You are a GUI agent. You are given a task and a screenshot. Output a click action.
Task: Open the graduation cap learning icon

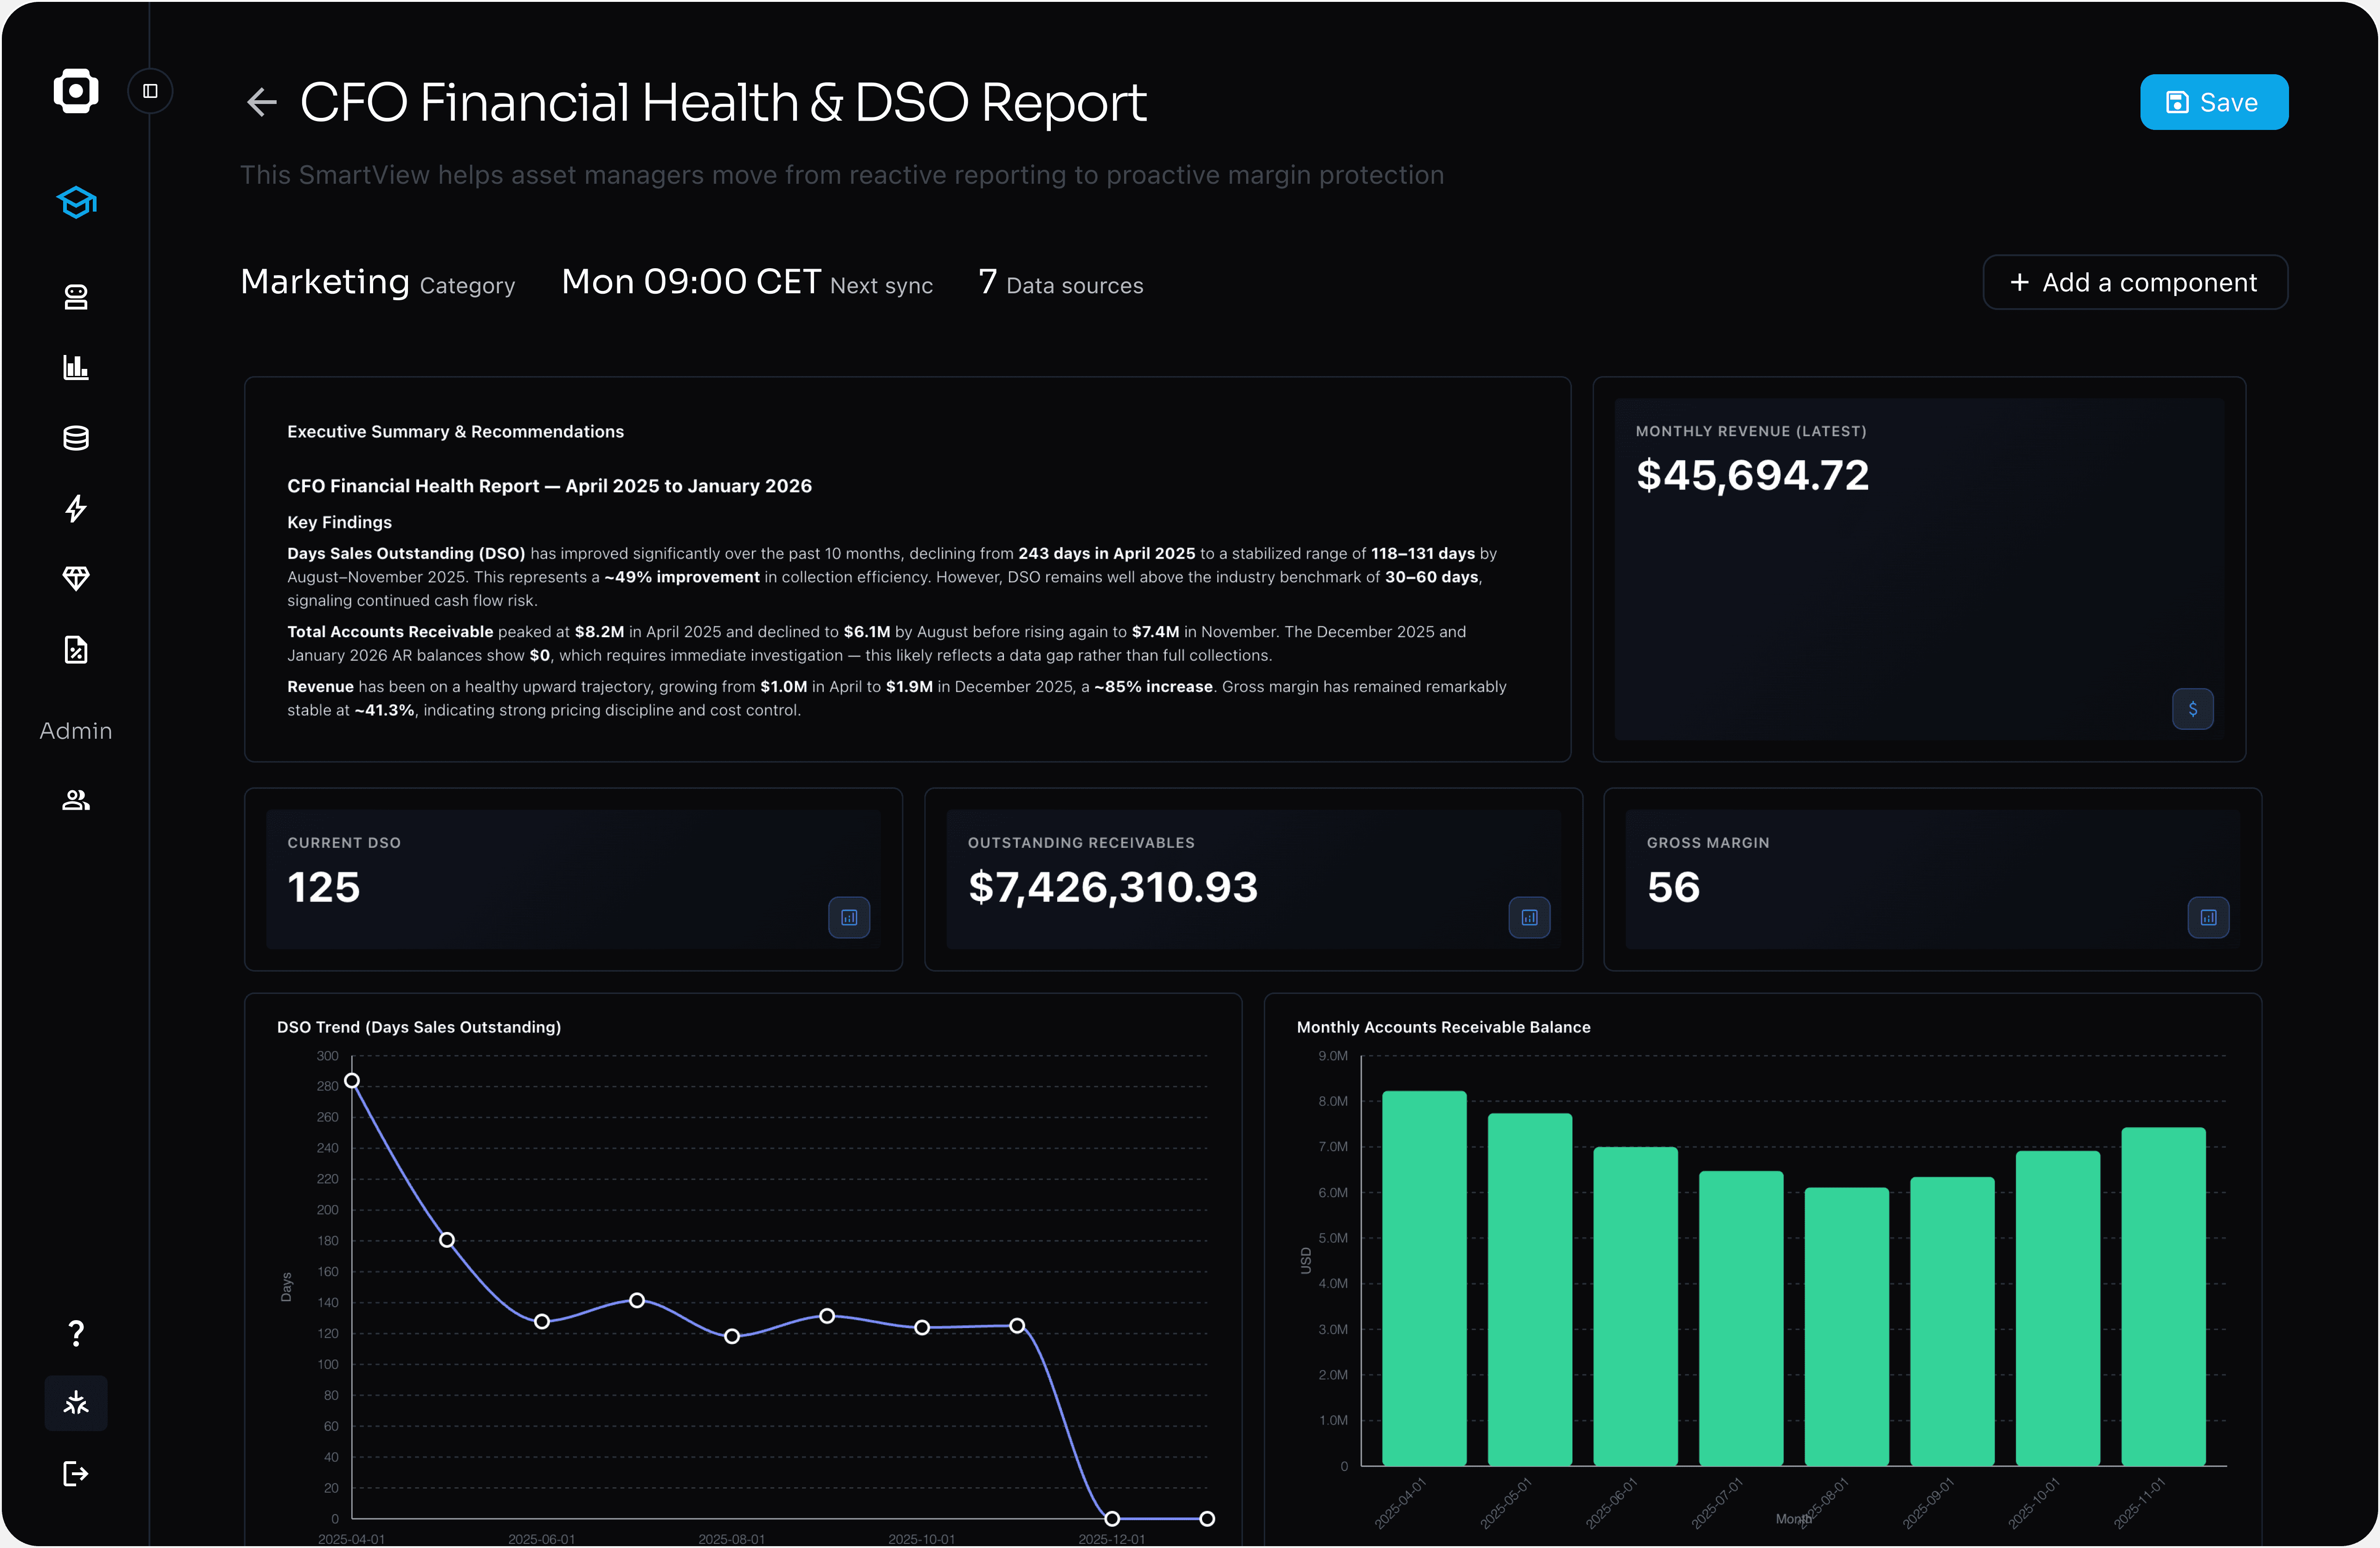(x=76, y=202)
